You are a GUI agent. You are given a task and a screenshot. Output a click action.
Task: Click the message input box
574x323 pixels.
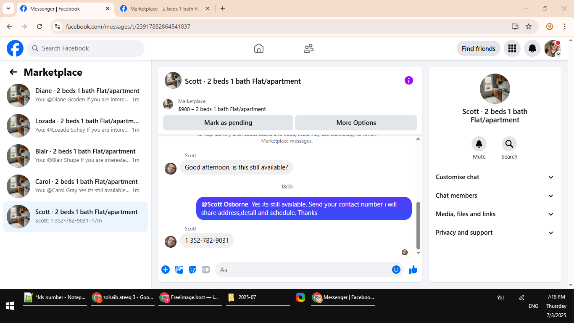pyautogui.click(x=309, y=270)
